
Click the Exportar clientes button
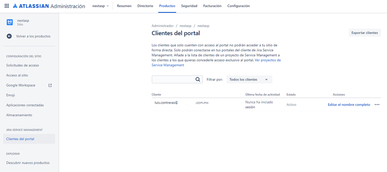point(365,33)
